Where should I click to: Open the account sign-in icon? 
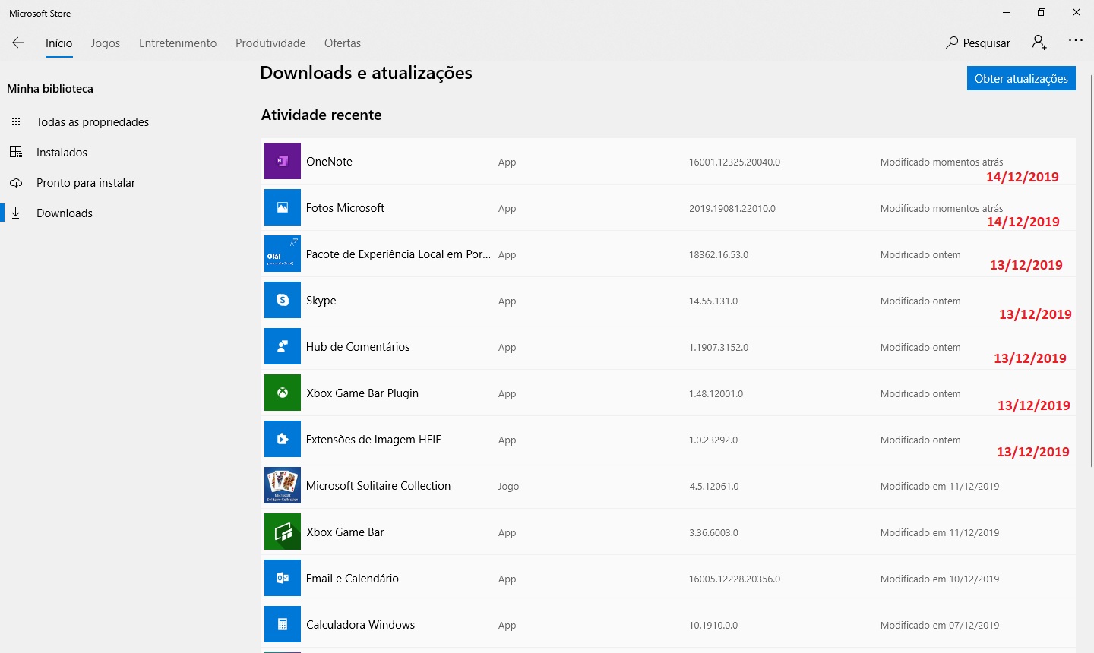tap(1039, 43)
